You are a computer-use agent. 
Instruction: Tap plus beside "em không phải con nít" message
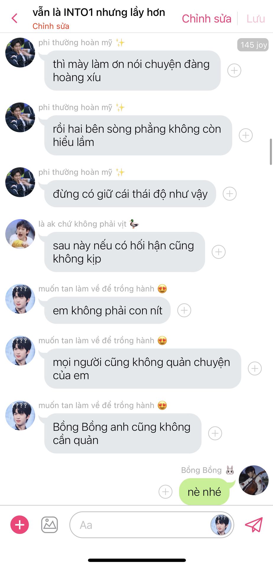[184, 310]
